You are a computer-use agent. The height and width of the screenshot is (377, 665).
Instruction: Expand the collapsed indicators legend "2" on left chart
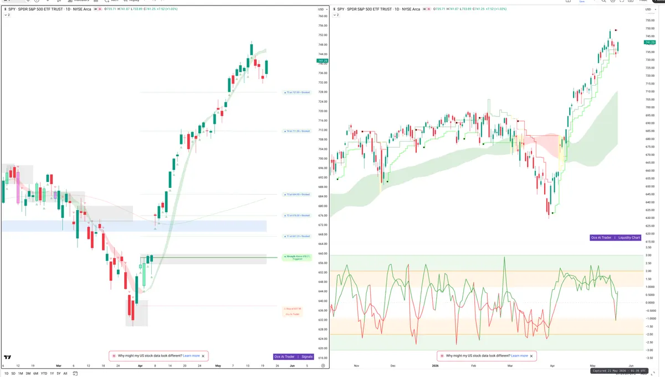tap(7, 15)
